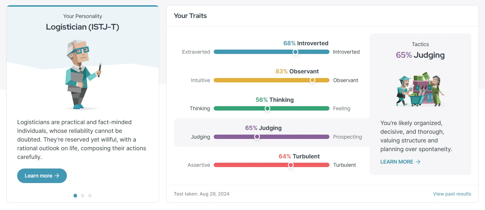Click the Logistician (ISTJ-T) heading
The image size is (485, 210).
(x=83, y=27)
